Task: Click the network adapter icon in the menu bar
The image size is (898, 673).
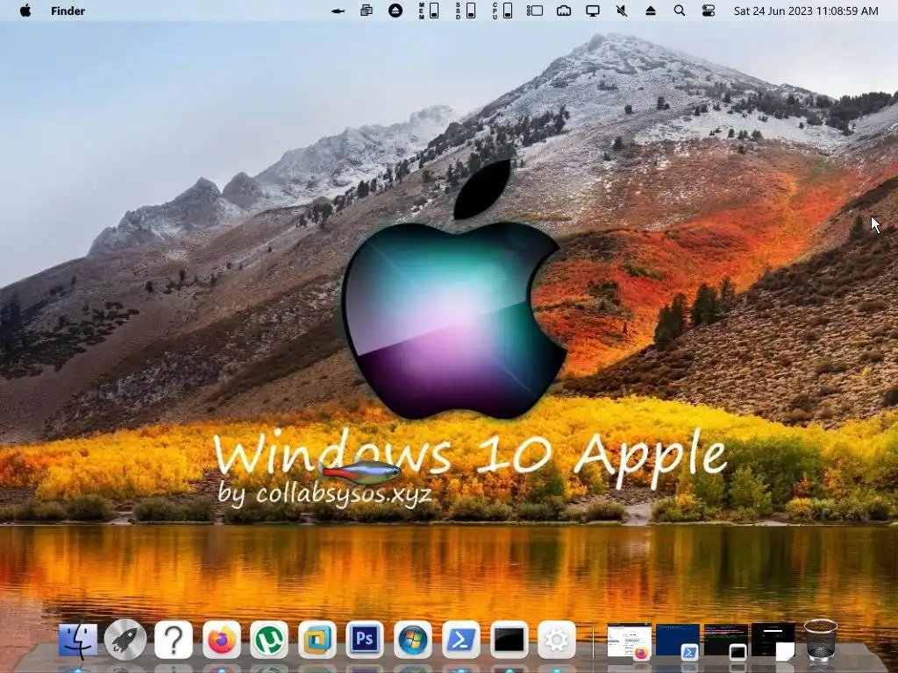Action: 564,11
